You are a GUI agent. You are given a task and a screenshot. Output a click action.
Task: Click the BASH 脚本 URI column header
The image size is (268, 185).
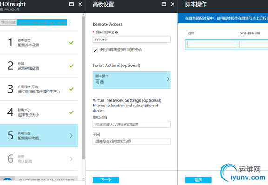(x=249, y=33)
